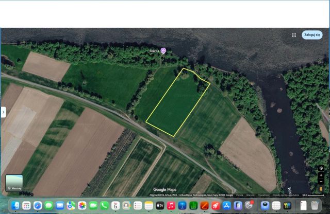
Task: Open App Store from the Dock
Action: click(227, 206)
